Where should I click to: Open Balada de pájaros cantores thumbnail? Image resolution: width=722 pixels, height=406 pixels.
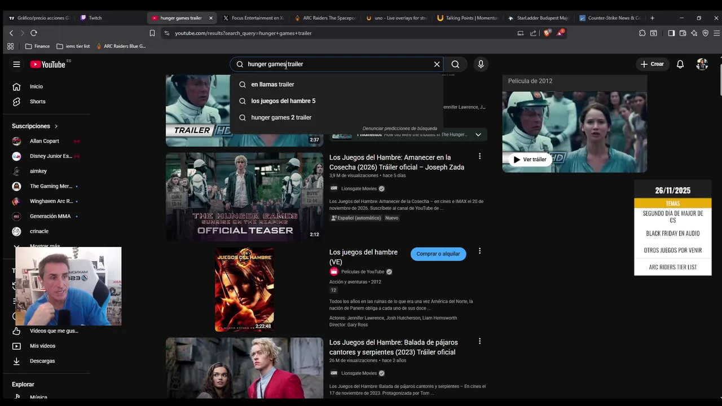click(244, 368)
